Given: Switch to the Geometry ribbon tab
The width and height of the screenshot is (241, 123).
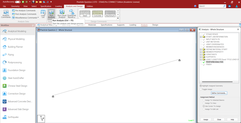Looking at the screenshot, I should tap(15, 6).
